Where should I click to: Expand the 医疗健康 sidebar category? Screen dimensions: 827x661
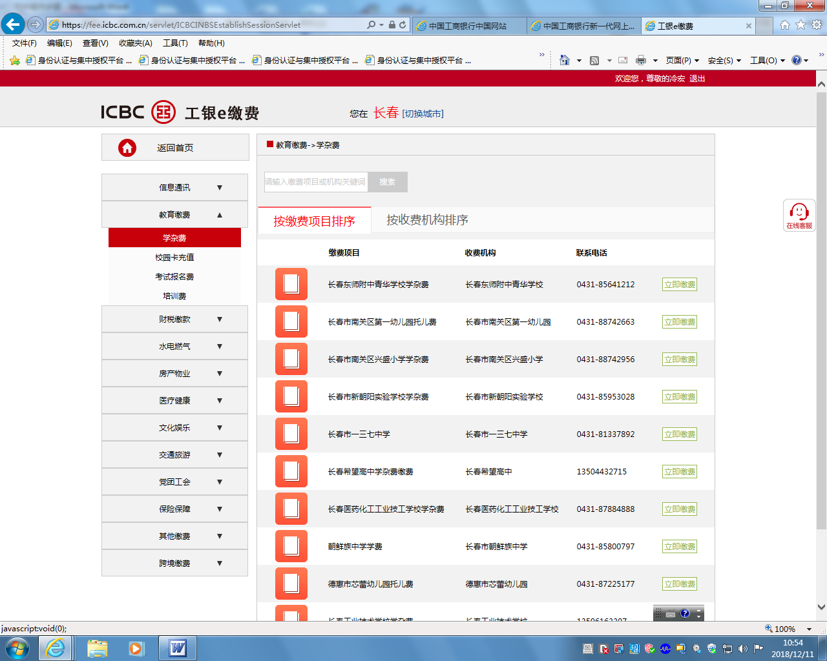tap(174, 400)
